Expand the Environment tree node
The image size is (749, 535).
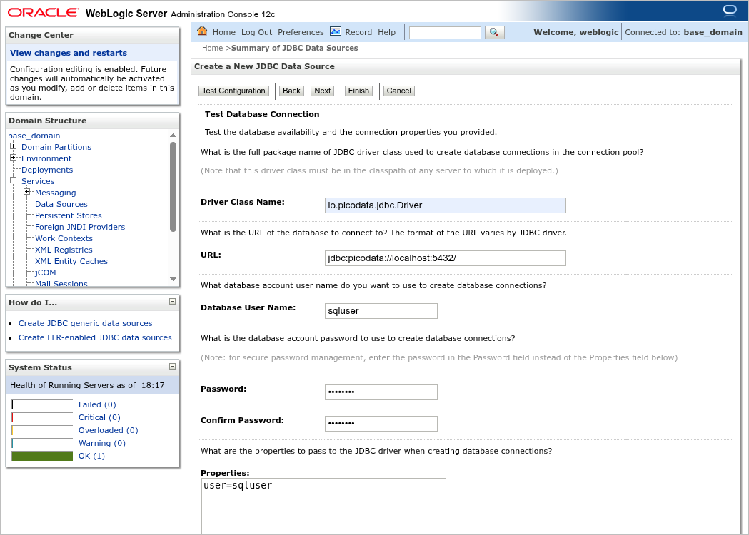(13, 158)
